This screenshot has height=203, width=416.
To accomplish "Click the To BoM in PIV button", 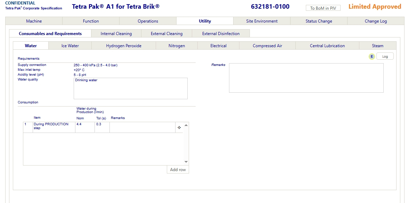I will click(323, 8).
